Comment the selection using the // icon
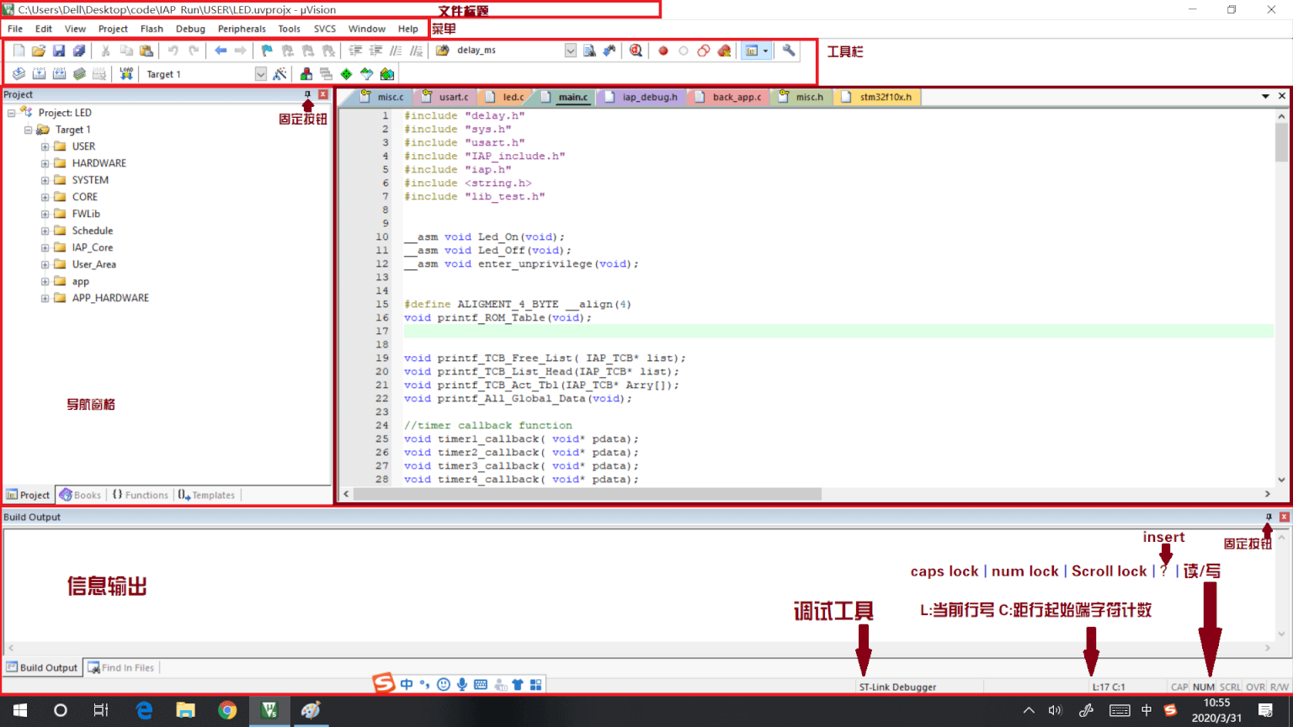This screenshot has height=727, width=1293. coord(396,50)
